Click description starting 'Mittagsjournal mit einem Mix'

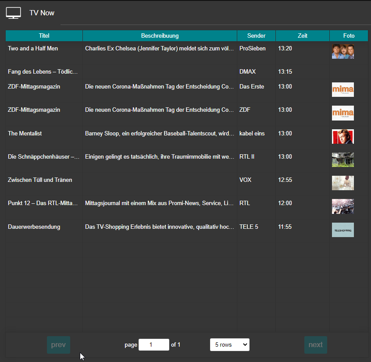(160, 203)
